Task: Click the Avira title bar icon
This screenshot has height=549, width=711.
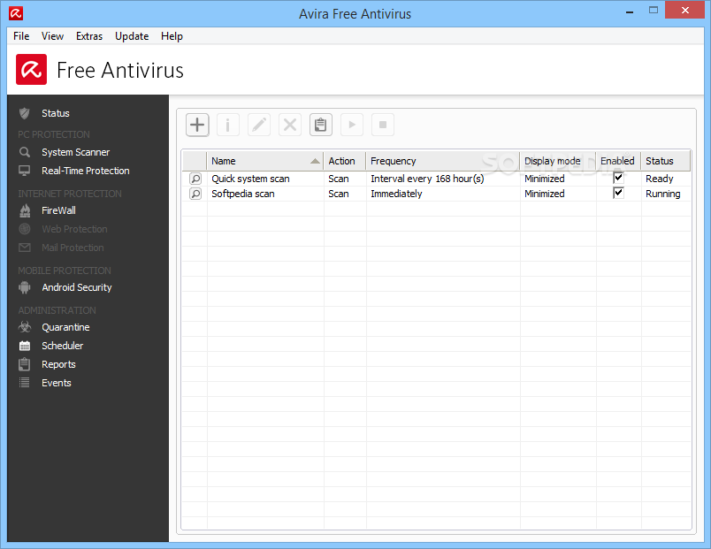Action: [16, 13]
